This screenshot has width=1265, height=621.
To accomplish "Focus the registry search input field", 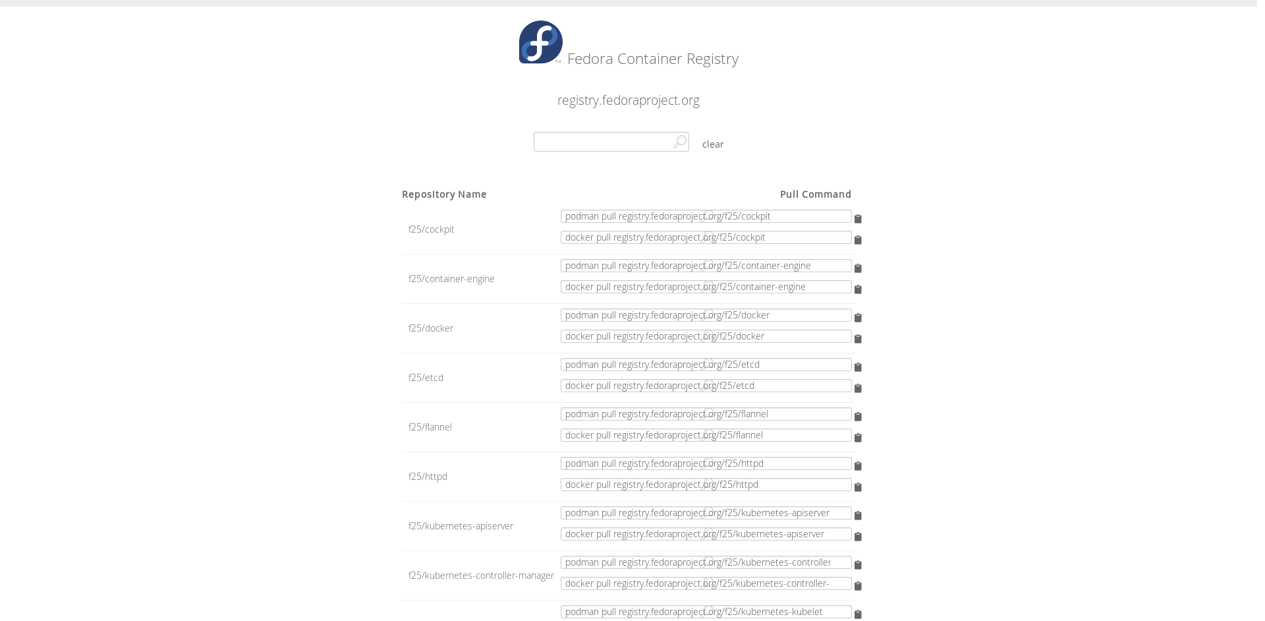I will point(611,142).
